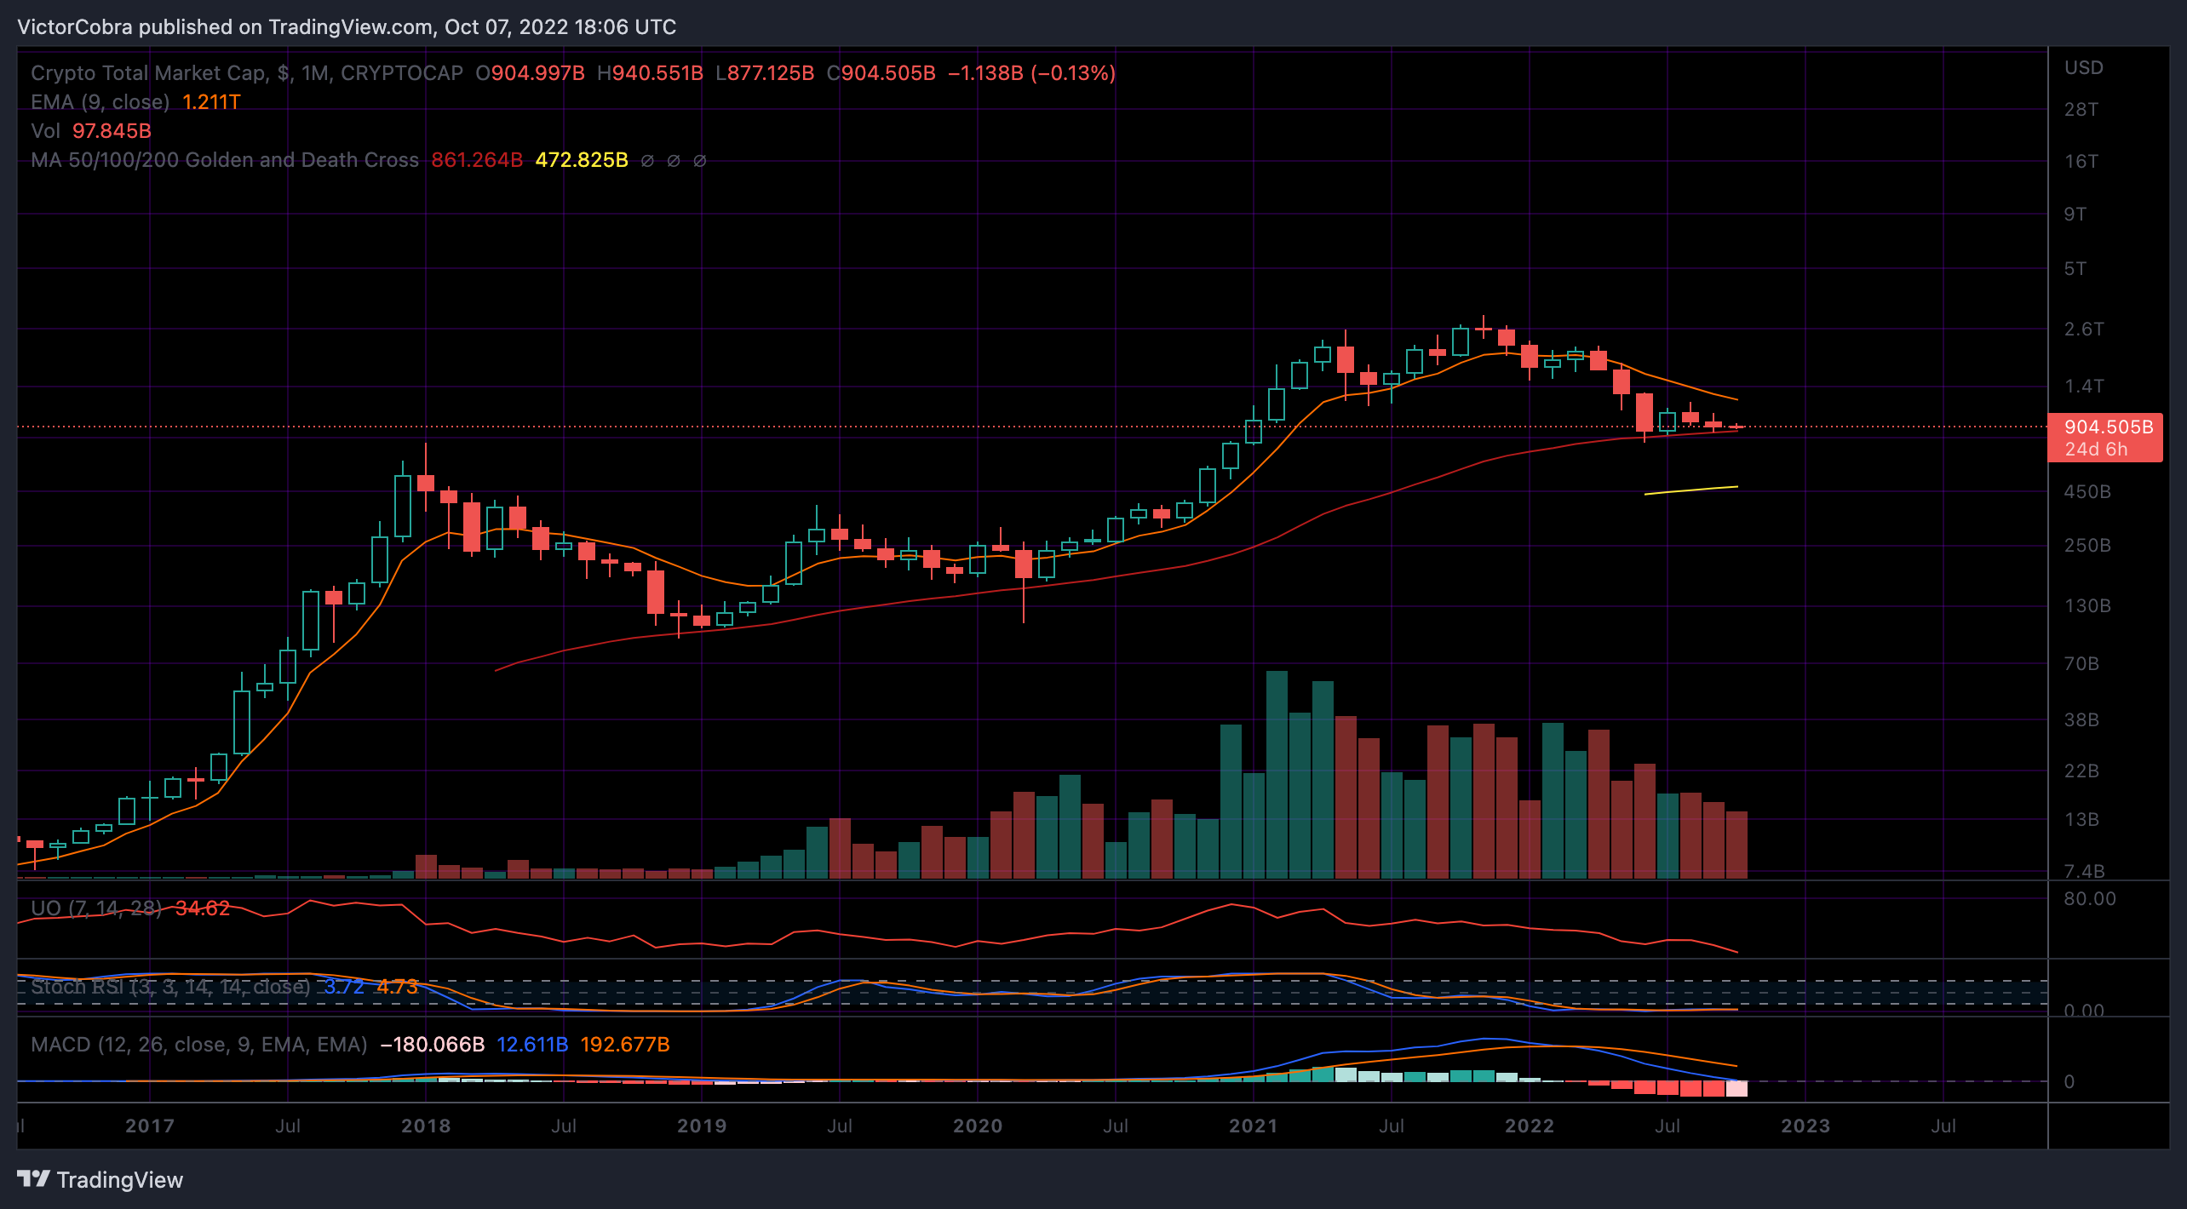This screenshot has height=1209, width=2187.
Task: Click the 2020 label on time axis
Action: click(x=978, y=1126)
